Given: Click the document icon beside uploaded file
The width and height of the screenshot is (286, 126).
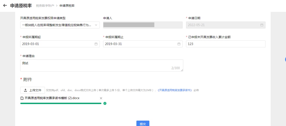Looking at the screenshot, I should [x=22, y=98].
